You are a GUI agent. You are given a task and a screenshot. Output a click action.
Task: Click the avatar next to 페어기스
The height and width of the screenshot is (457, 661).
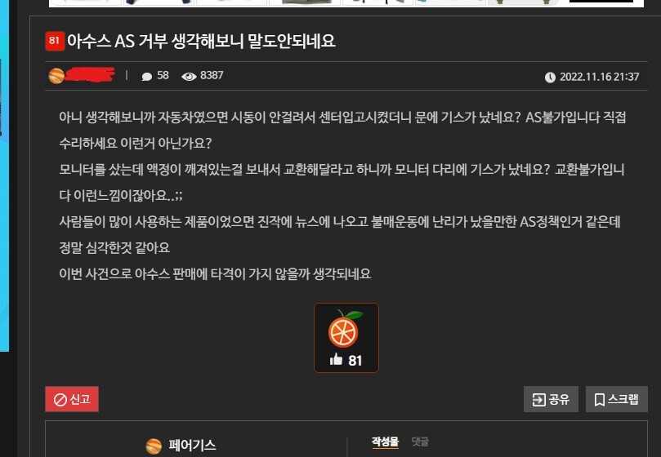point(154,446)
